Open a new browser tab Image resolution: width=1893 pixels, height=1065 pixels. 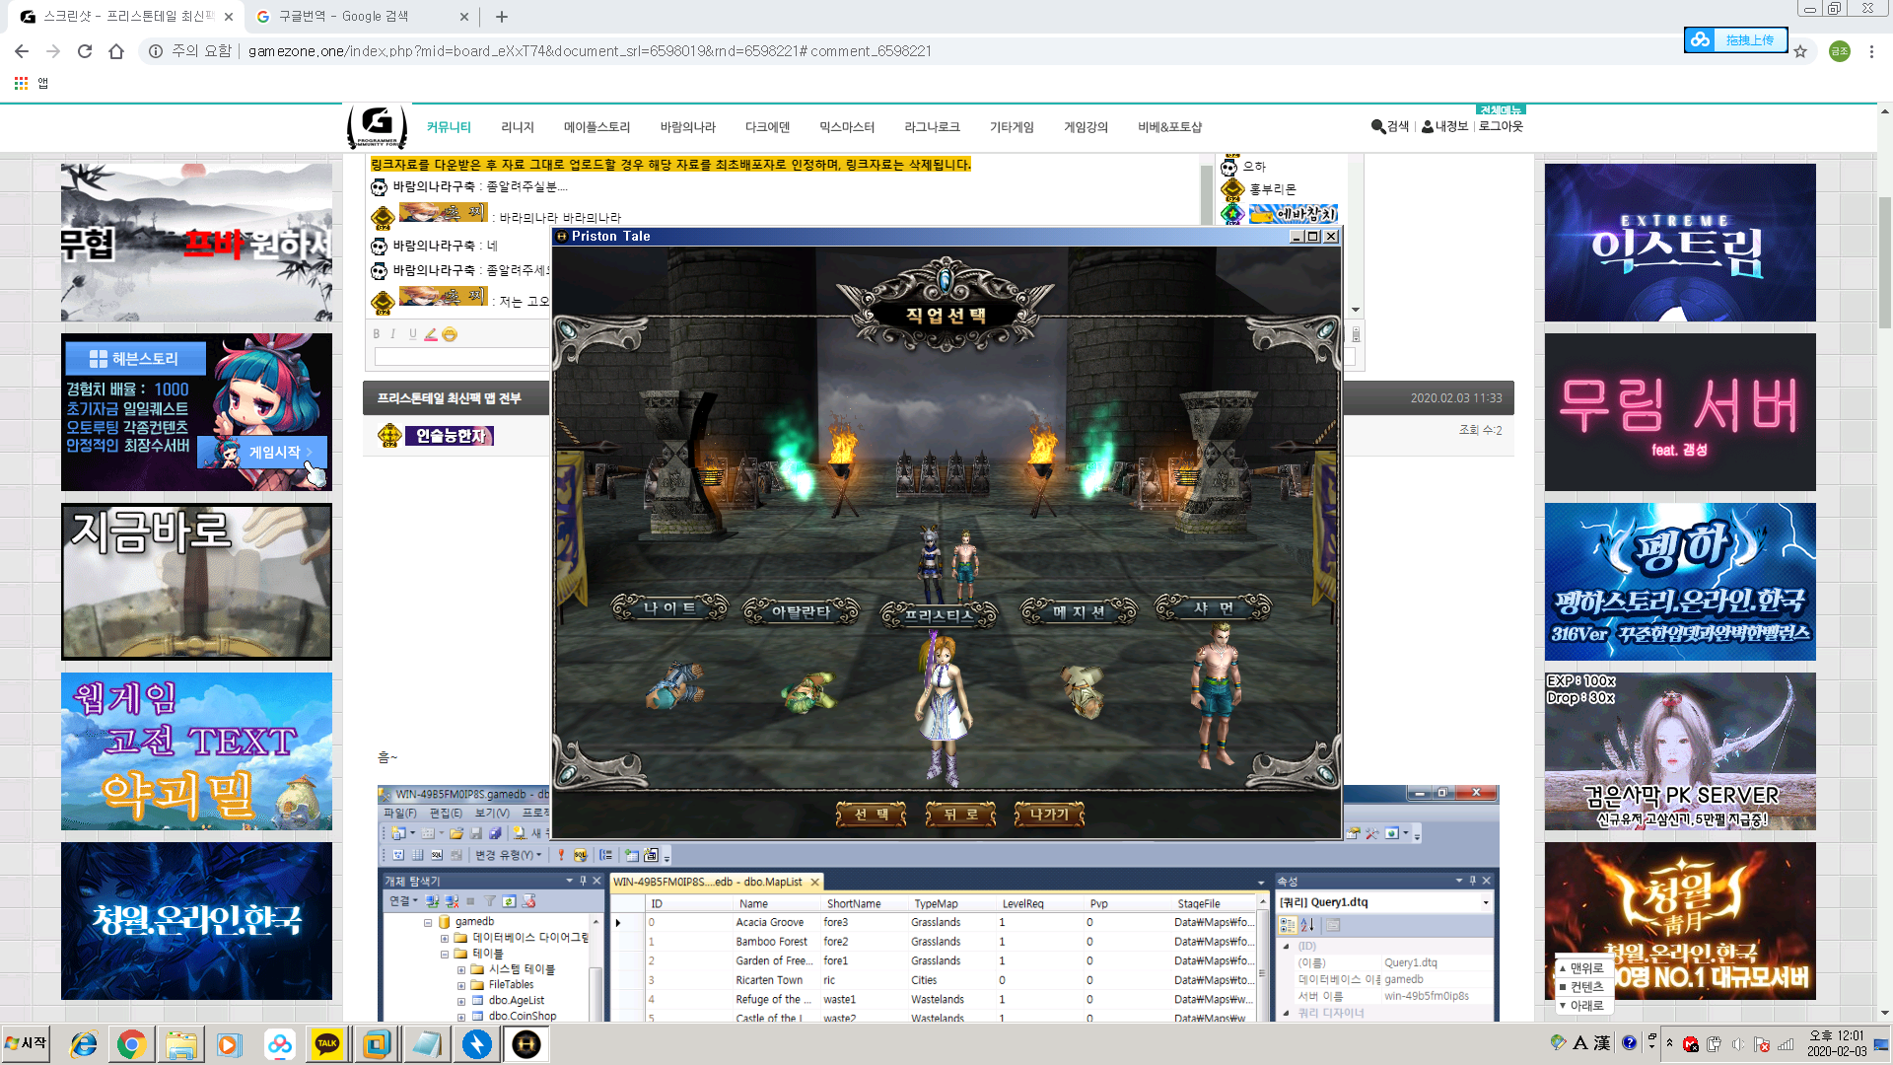pos(502,17)
